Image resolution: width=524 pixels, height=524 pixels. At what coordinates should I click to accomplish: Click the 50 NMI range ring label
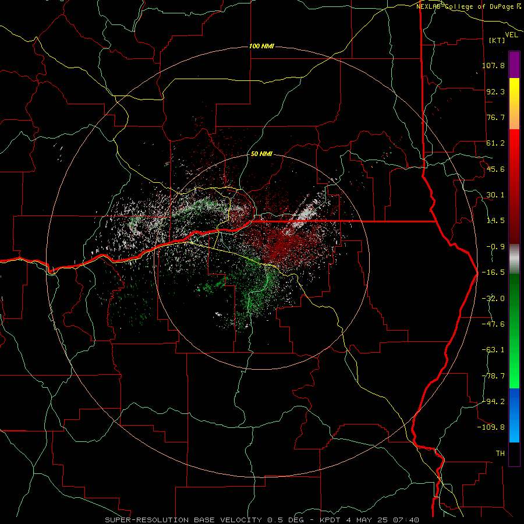pos(261,154)
